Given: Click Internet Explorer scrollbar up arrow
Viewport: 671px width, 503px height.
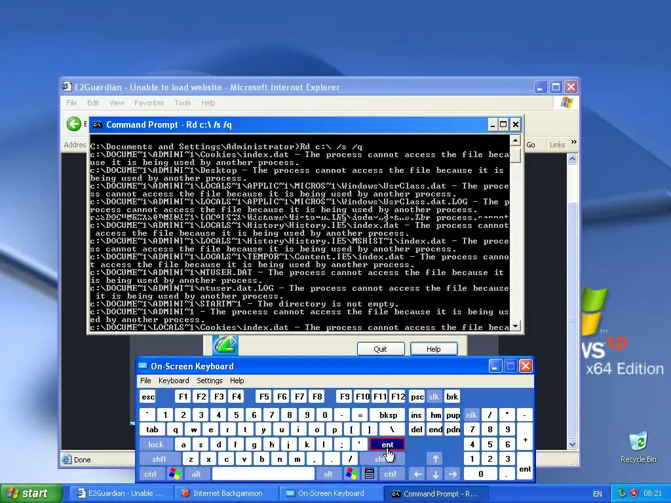Looking at the screenshot, I should click(x=573, y=159).
